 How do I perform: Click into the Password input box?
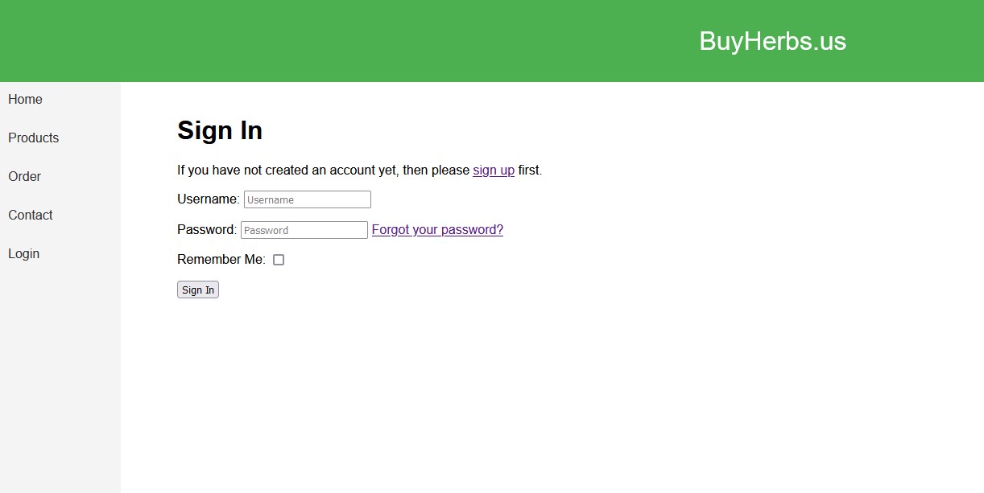click(304, 230)
